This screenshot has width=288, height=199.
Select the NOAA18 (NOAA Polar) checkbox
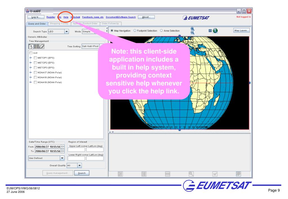pos(35,77)
